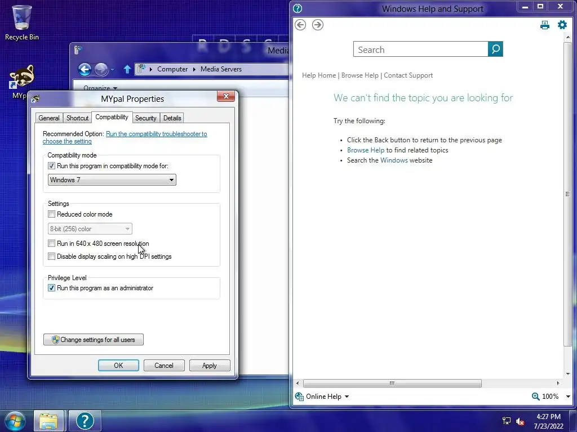Go back in Windows Help and Support

point(300,25)
